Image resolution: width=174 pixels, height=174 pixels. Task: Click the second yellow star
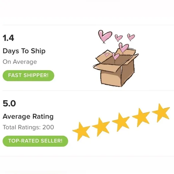pyautogui.click(x=101, y=127)
